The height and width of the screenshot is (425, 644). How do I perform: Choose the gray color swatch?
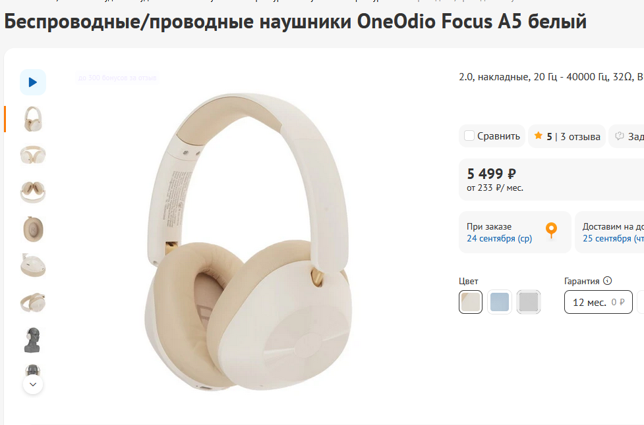point(529,302)
